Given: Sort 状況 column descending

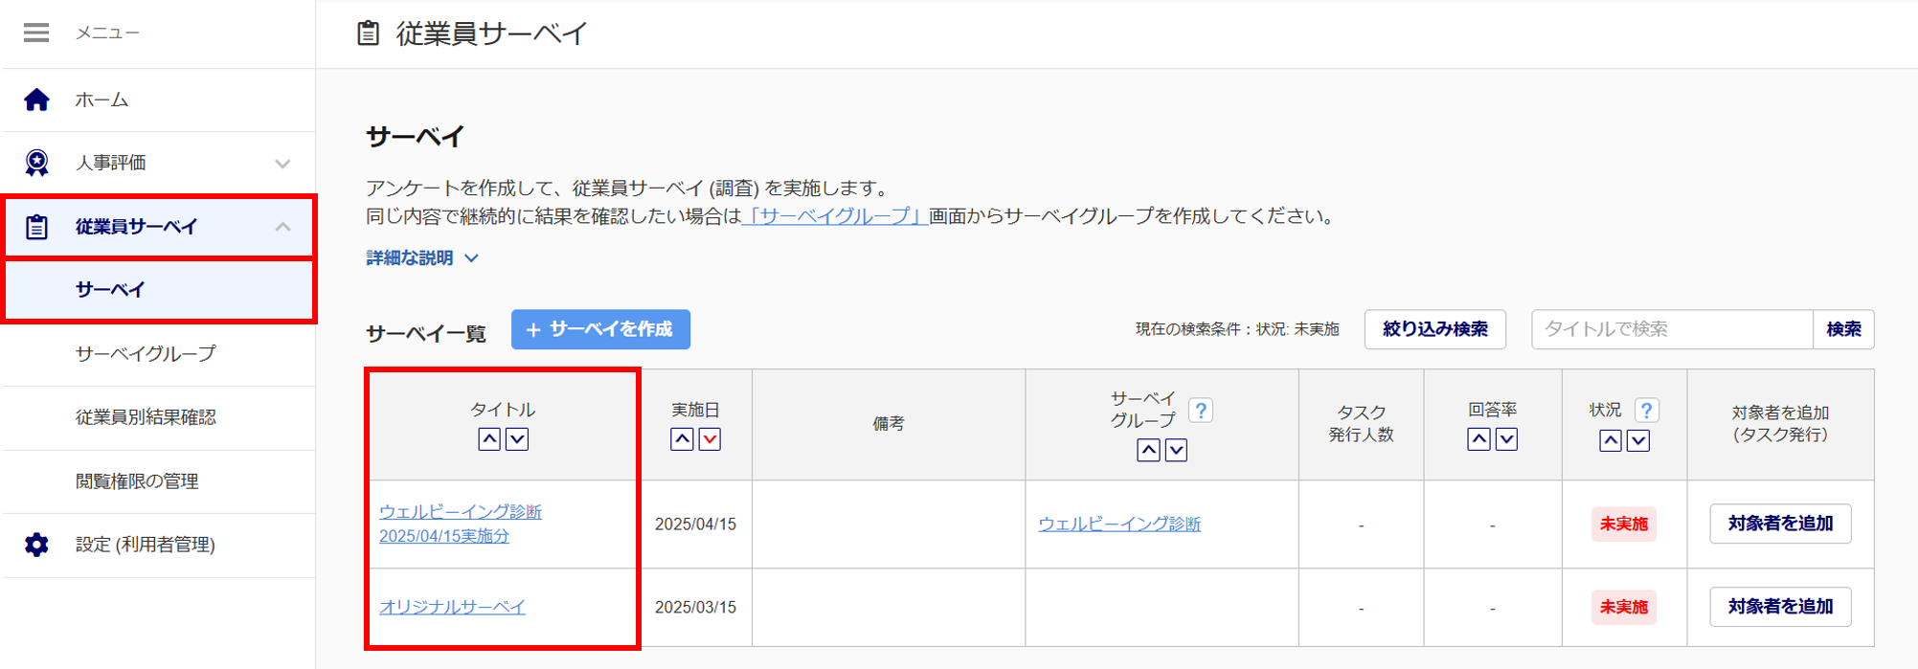Looking at the screenshot, I should [x=1638, y=440].
